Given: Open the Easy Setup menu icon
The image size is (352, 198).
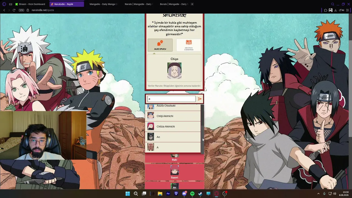Looking at the screenshot, I should (x=348, y=10).
